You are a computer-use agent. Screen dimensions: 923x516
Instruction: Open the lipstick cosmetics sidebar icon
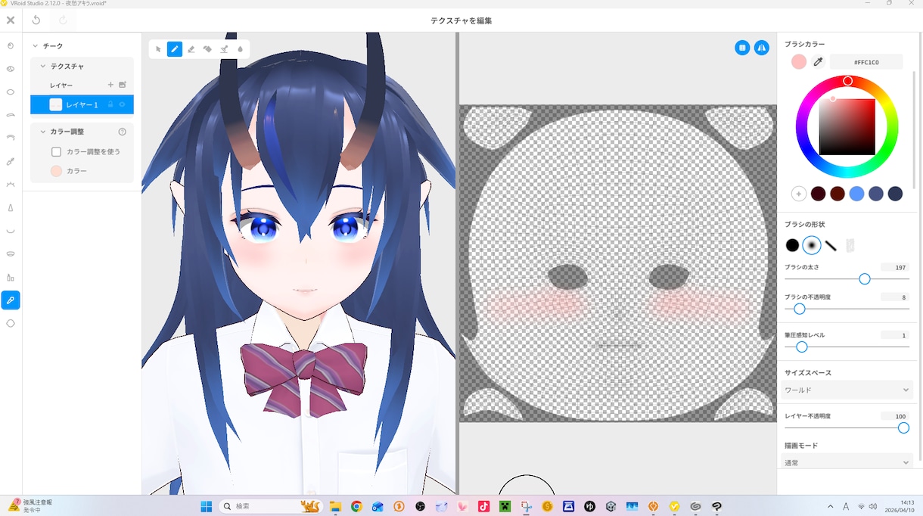pos(11,277)
